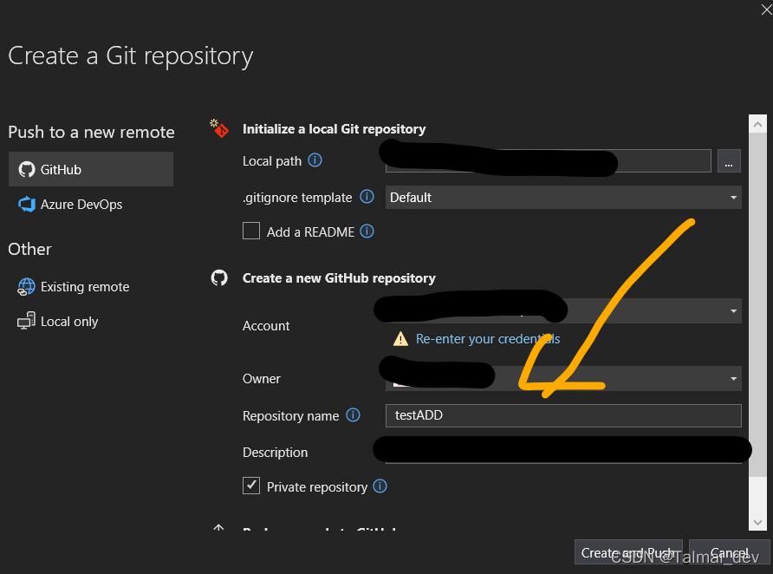
Task: Open the Owner dropdown
Action: [563, 378]
